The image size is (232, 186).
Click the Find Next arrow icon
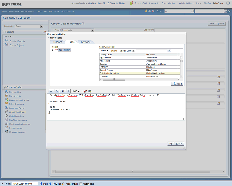(x=41, y=184)
